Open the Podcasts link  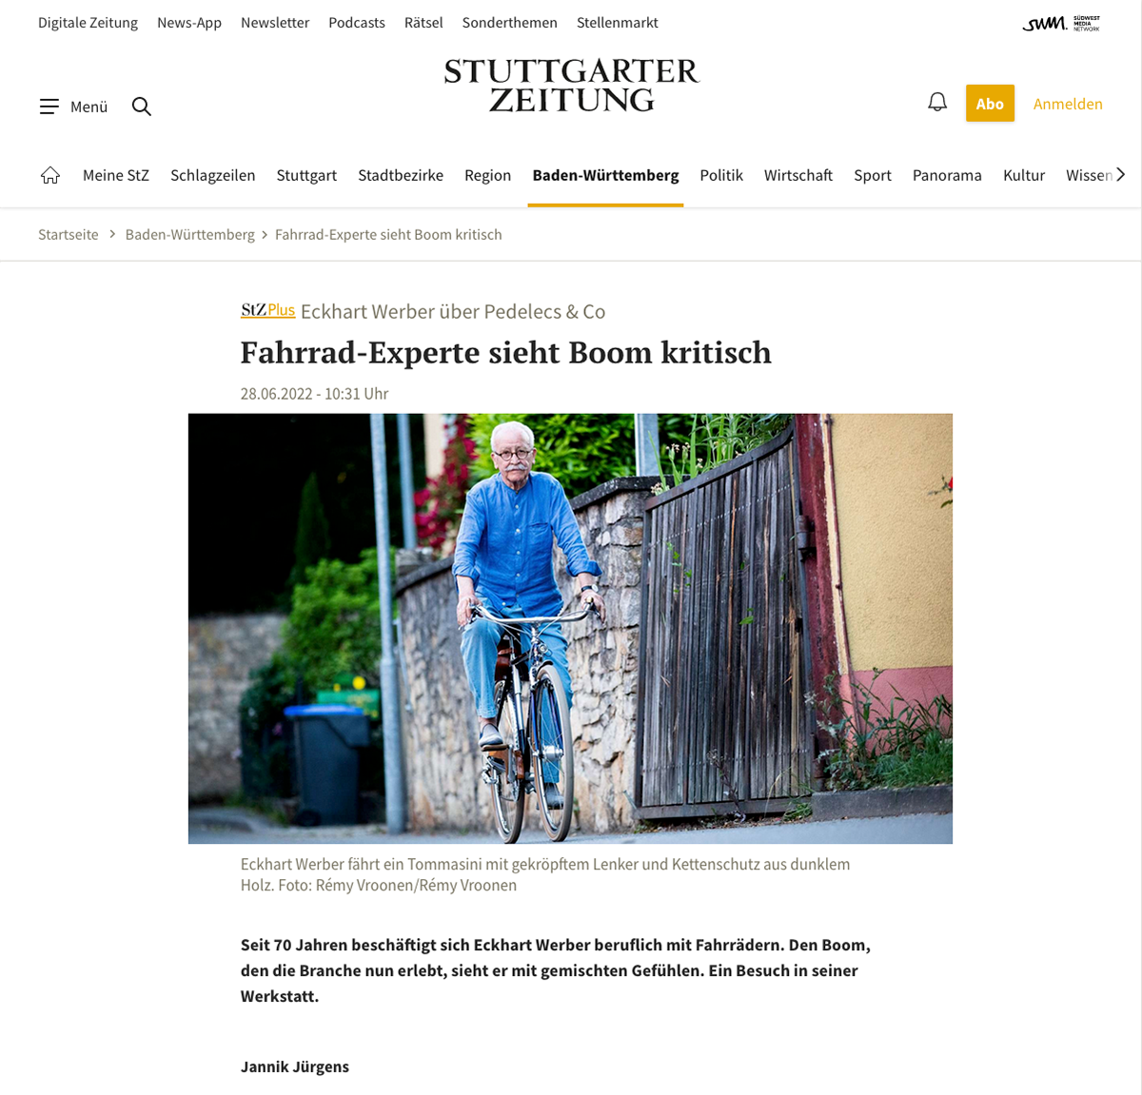357,23
